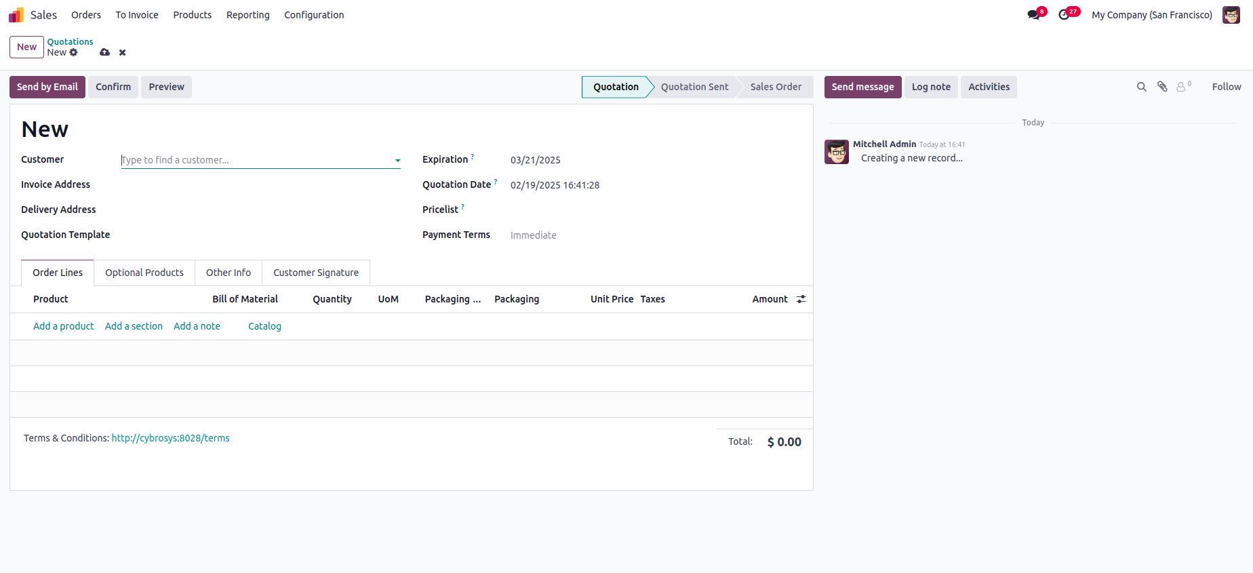This screenshot has width=1253, height=573.
Task: Select the Quotation Sent status stage
Action: [694, 87]
